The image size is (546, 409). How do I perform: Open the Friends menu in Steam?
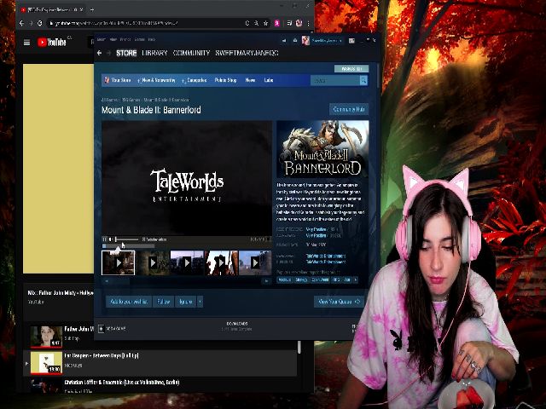tap(125, 40)
